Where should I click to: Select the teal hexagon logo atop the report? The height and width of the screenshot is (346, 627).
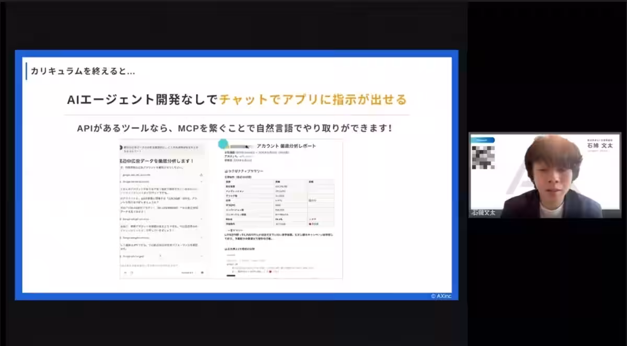click(x=223, y=143)
